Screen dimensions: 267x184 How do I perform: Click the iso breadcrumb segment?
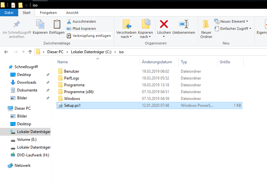tap(121, 52)
